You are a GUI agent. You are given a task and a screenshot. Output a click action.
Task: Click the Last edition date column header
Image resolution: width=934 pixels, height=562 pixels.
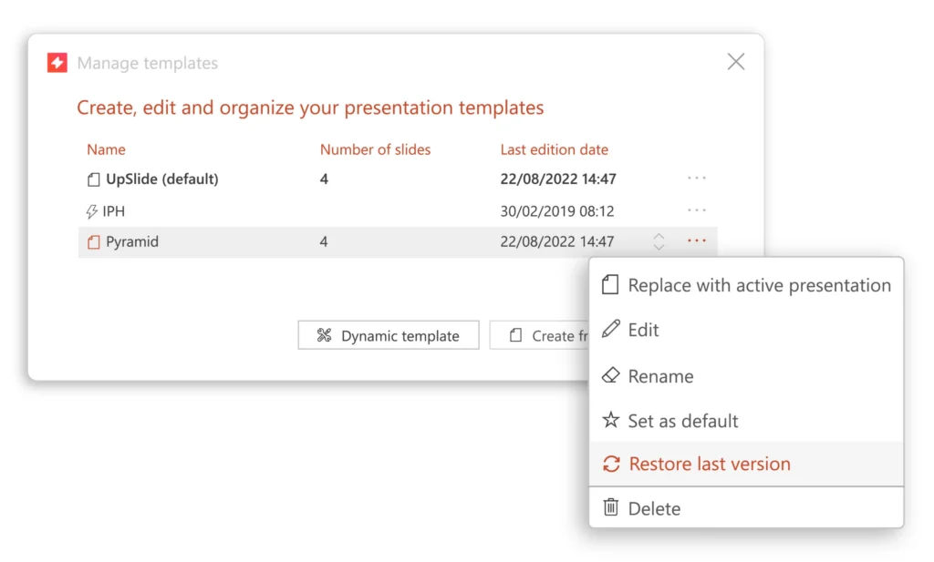point(555,149)
